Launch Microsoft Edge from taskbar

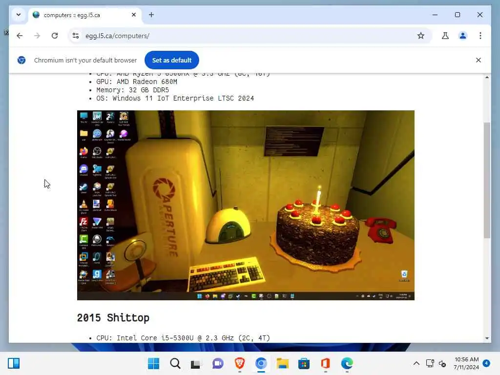347,363
